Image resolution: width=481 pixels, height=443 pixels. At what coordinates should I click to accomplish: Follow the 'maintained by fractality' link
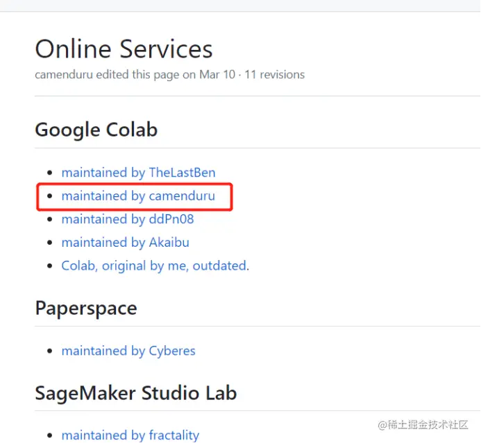click(130, 435)
